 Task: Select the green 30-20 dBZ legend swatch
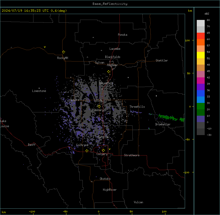[x=201, y=106]
